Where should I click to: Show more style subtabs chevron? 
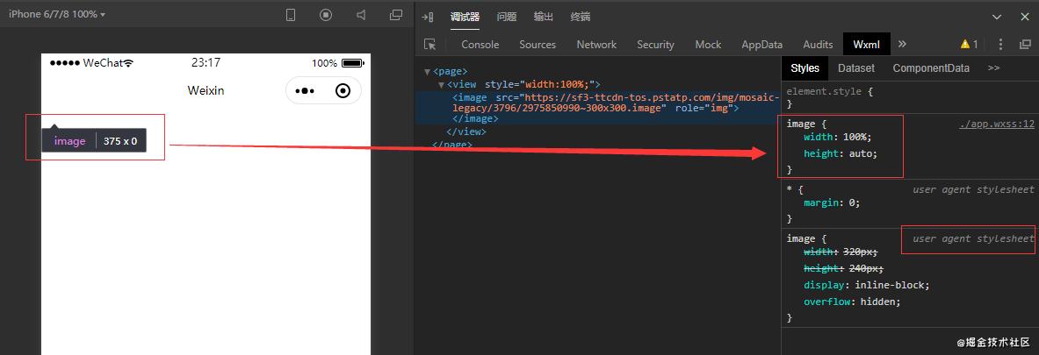(x=993, y=68)
